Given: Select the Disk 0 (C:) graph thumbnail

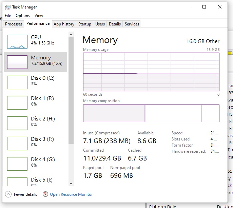Looking at the screenshot, I should (17, 82).
